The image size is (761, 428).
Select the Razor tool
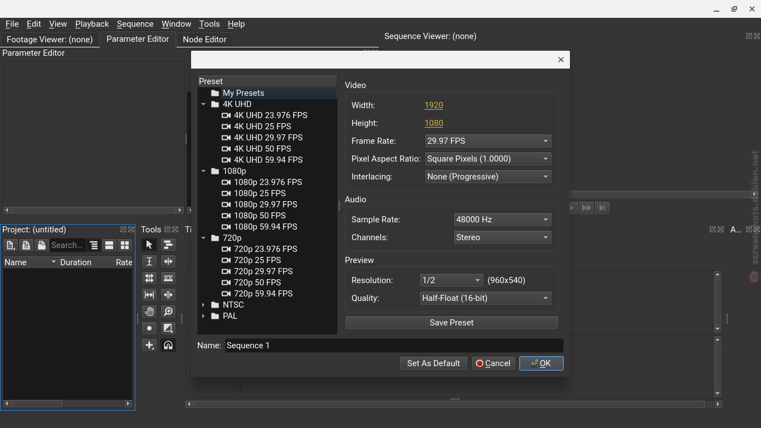click(168, 278)
